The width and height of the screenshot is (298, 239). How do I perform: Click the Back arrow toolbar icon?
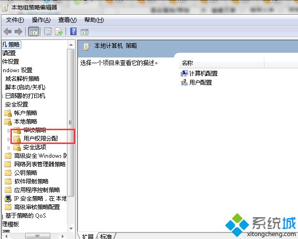8,31
